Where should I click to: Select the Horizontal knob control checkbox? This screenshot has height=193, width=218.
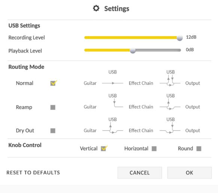pyautogui.click(x=154, y=149)
